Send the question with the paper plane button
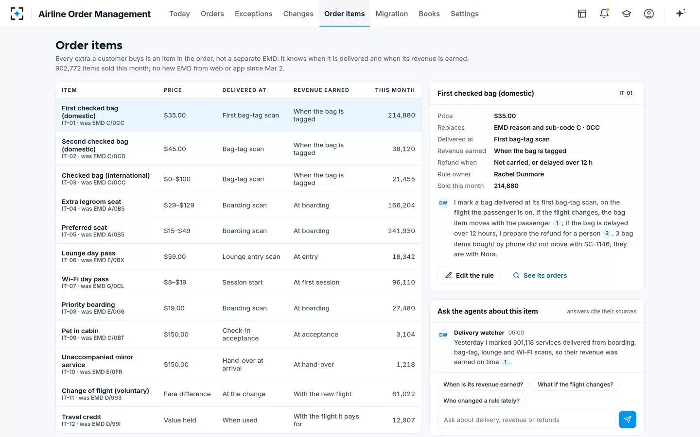The height and width of the screenshot is (437, 700). point(628,420)
